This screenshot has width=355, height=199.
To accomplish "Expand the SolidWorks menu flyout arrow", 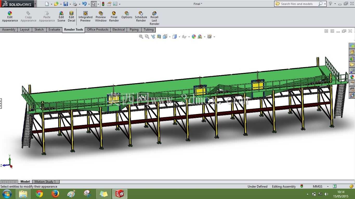I will (x=35, y=4).
